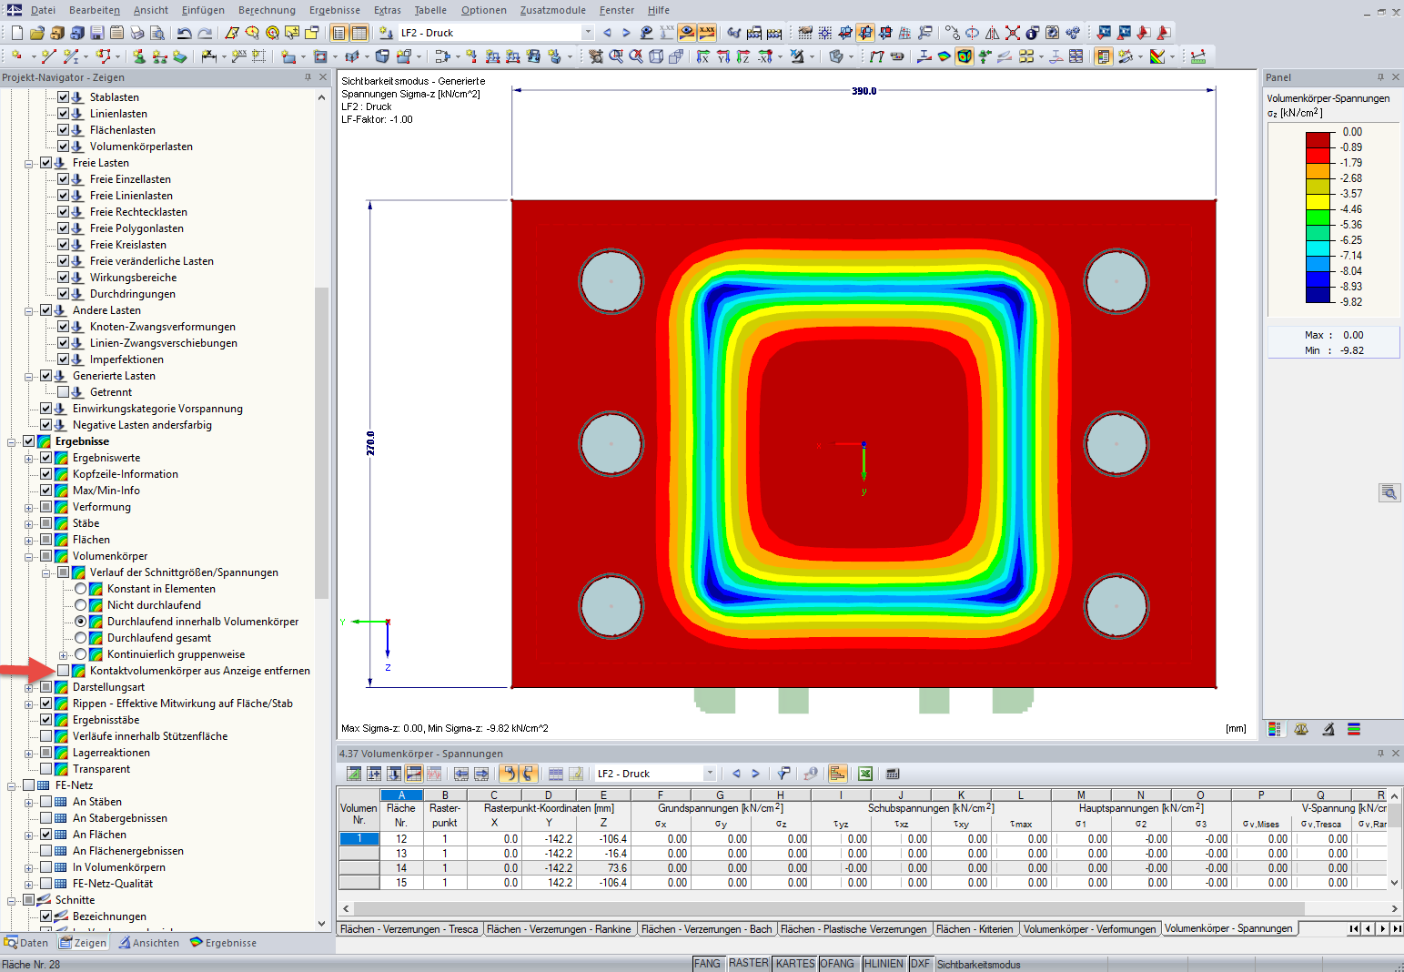Screen dimensions: 1404x972
Task: Open the table results in Excel export
Action: coord(864,773)
